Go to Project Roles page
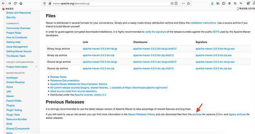 click(14, 33)
